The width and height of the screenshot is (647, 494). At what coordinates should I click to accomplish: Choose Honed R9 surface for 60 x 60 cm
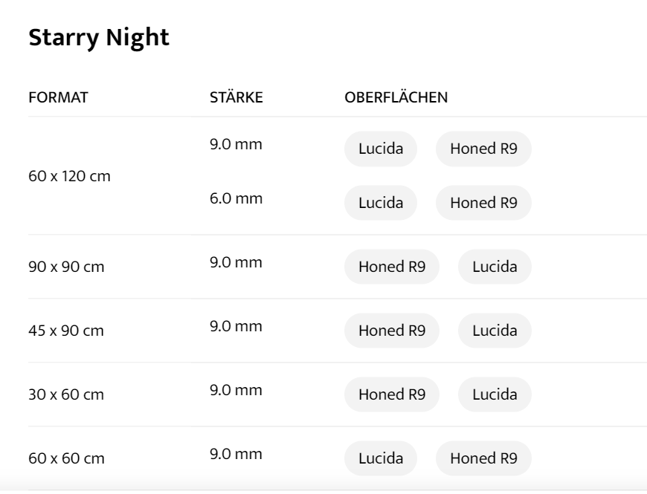coord(483,458)
